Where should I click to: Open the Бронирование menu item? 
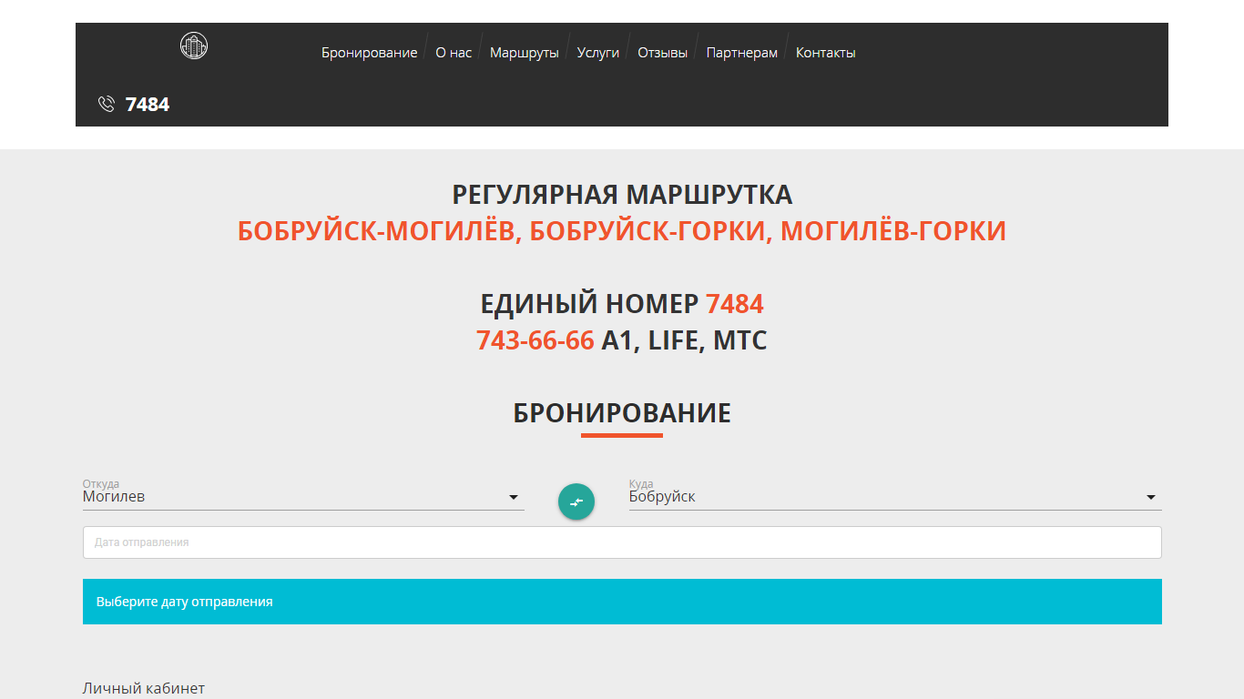tap(369, 53)
